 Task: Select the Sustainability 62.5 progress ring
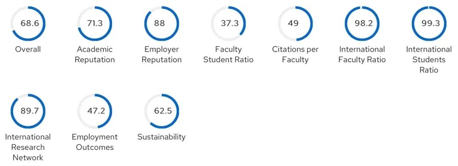(162, 111)
